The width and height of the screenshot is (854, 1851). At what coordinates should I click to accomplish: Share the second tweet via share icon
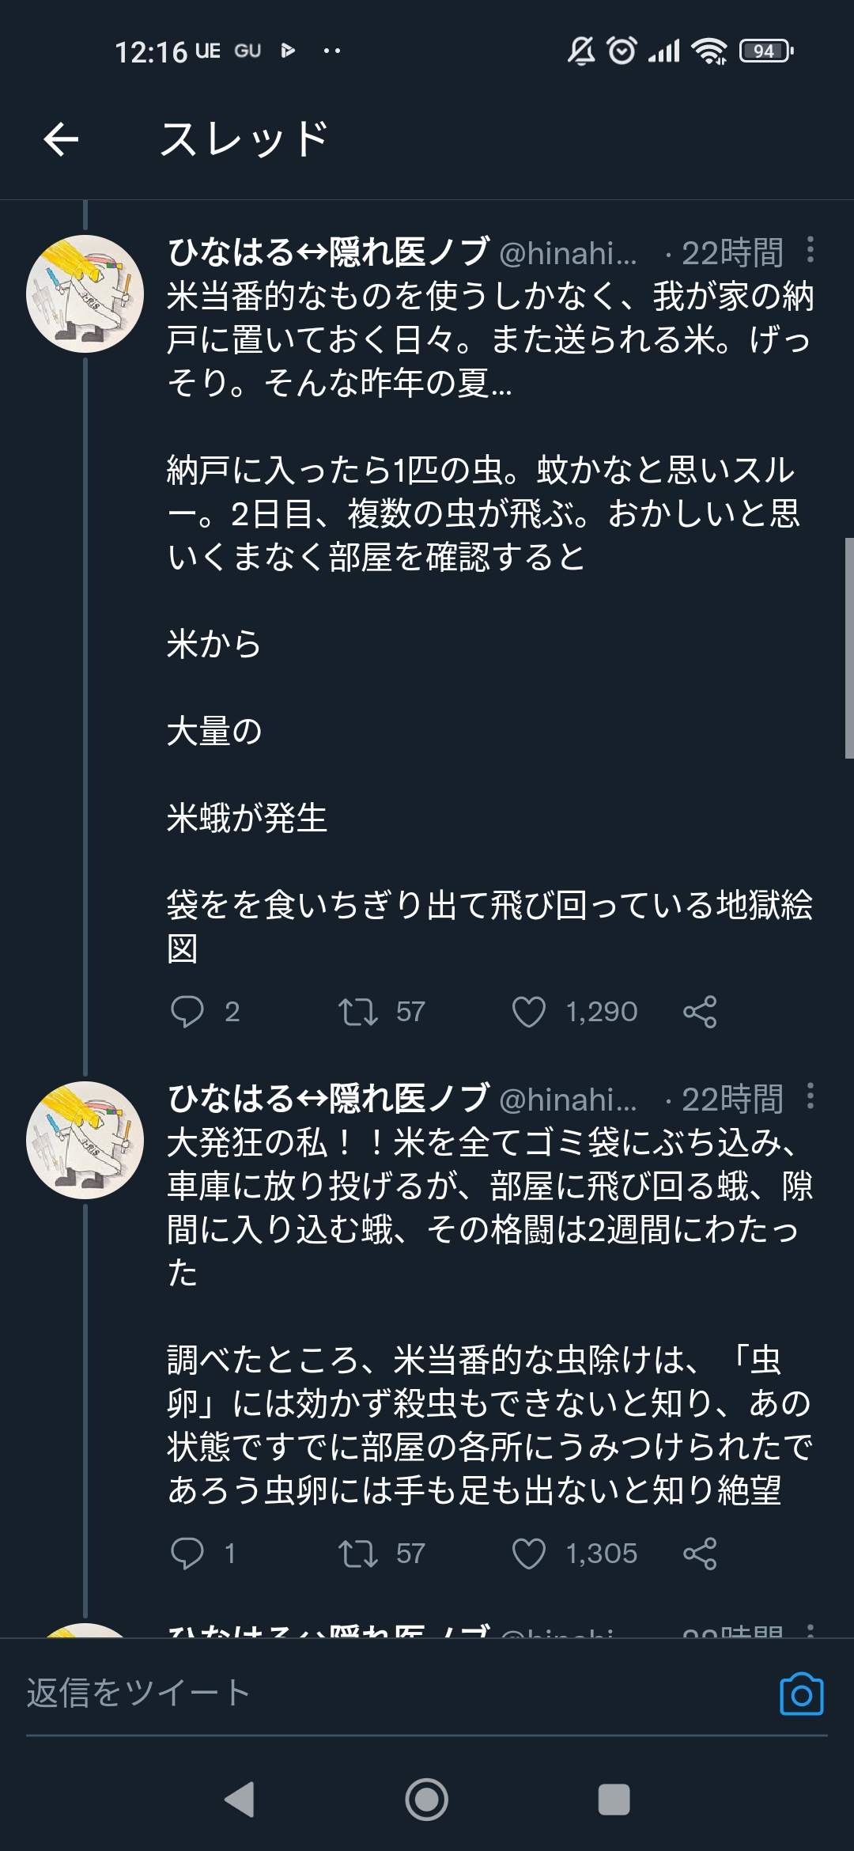[700, 1553]
